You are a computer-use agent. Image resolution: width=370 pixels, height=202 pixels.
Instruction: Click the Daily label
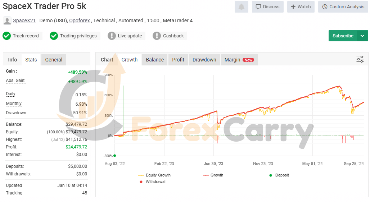click(x=11, y=94)
